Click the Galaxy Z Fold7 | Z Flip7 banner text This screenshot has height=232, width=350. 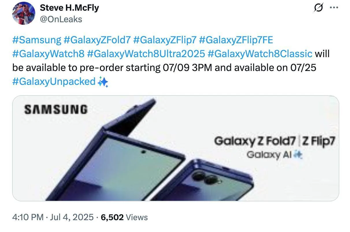(275, 141)
